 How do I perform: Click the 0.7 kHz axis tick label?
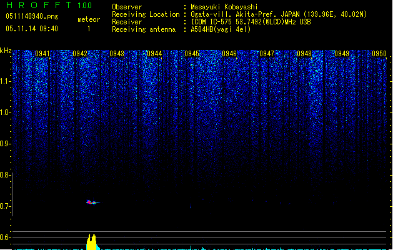tap(5, 206)
